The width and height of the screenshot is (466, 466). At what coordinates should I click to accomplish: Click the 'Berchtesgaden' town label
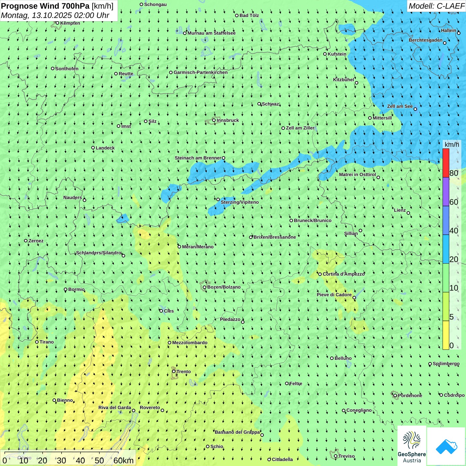pyautogui.click(x=426, y=40)
